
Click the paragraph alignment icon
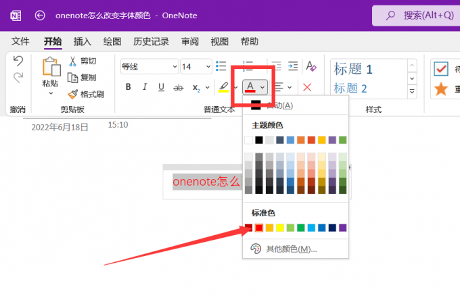[x=279, y=87]
